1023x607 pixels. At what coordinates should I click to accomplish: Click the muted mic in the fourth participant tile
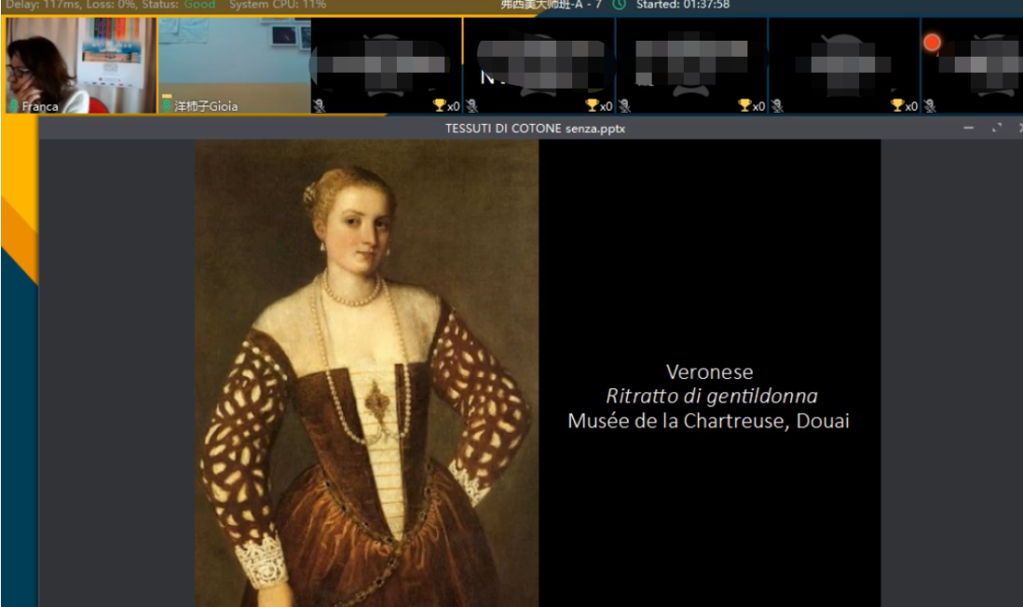click(x=472, y=106)
